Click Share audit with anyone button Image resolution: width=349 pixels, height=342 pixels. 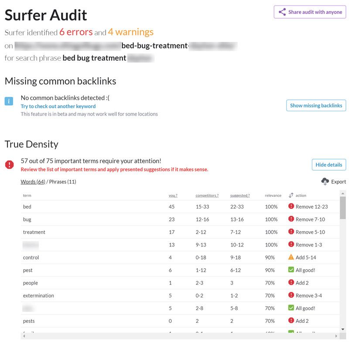[x=310, y=12]
